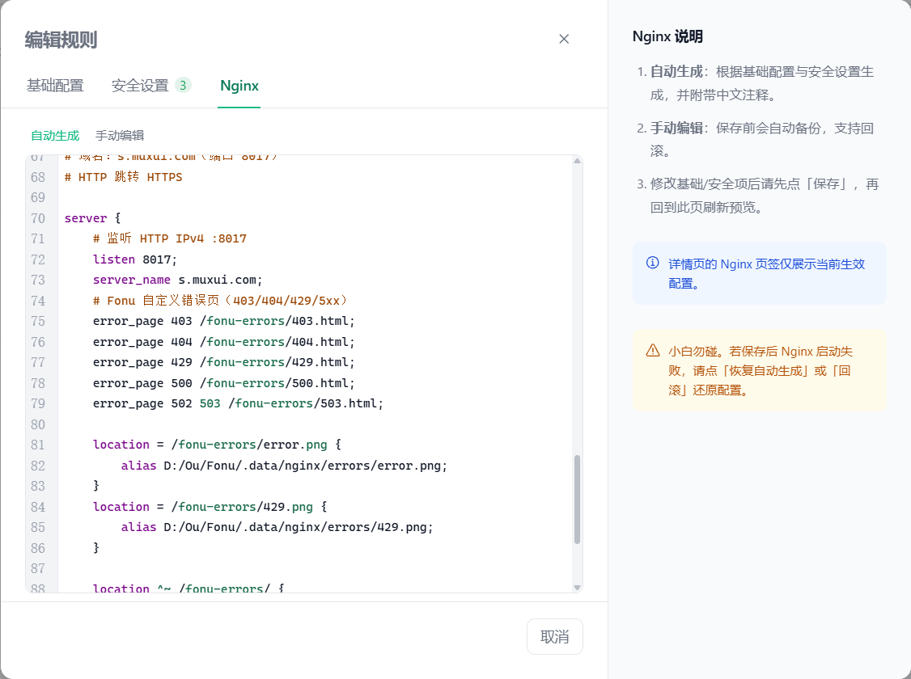Click line number 87 in the gutter
This screenshot has width=911, height=679.
click(x=38, y=568)
